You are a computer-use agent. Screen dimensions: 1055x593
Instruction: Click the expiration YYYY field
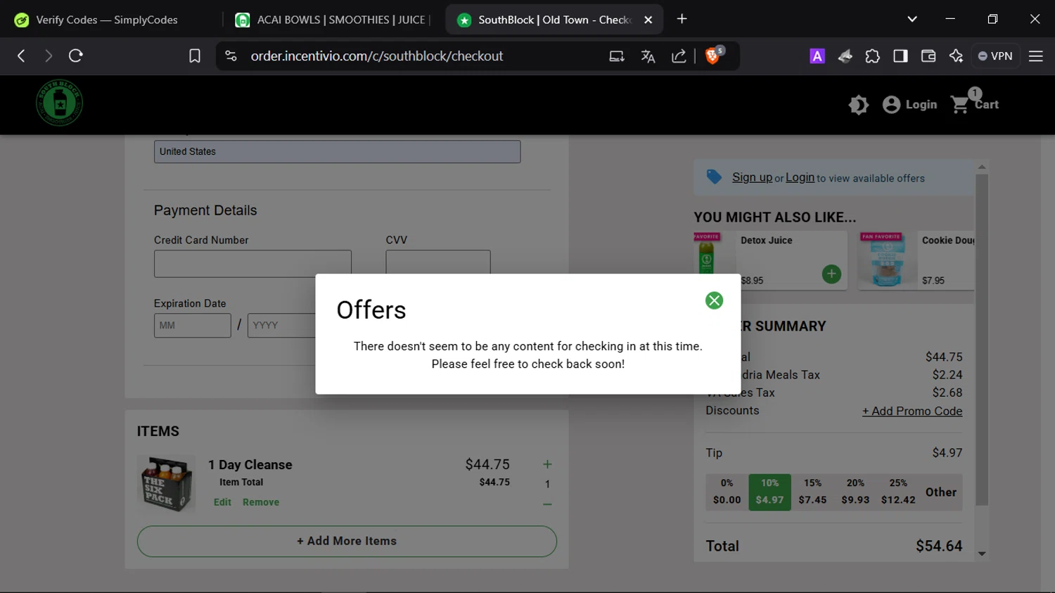point(281,325)
